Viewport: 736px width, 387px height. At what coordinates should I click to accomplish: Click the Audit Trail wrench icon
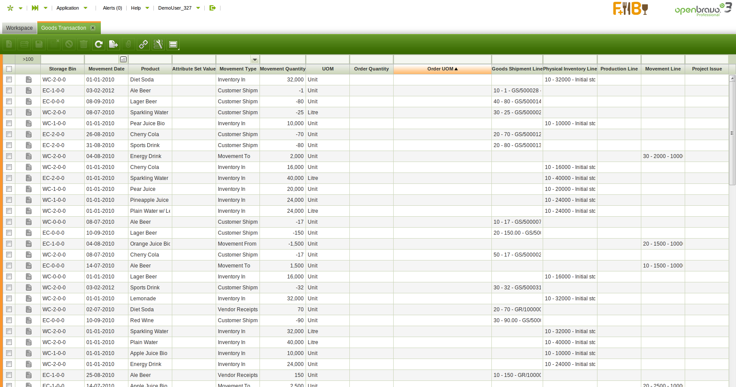click(158, 44)
